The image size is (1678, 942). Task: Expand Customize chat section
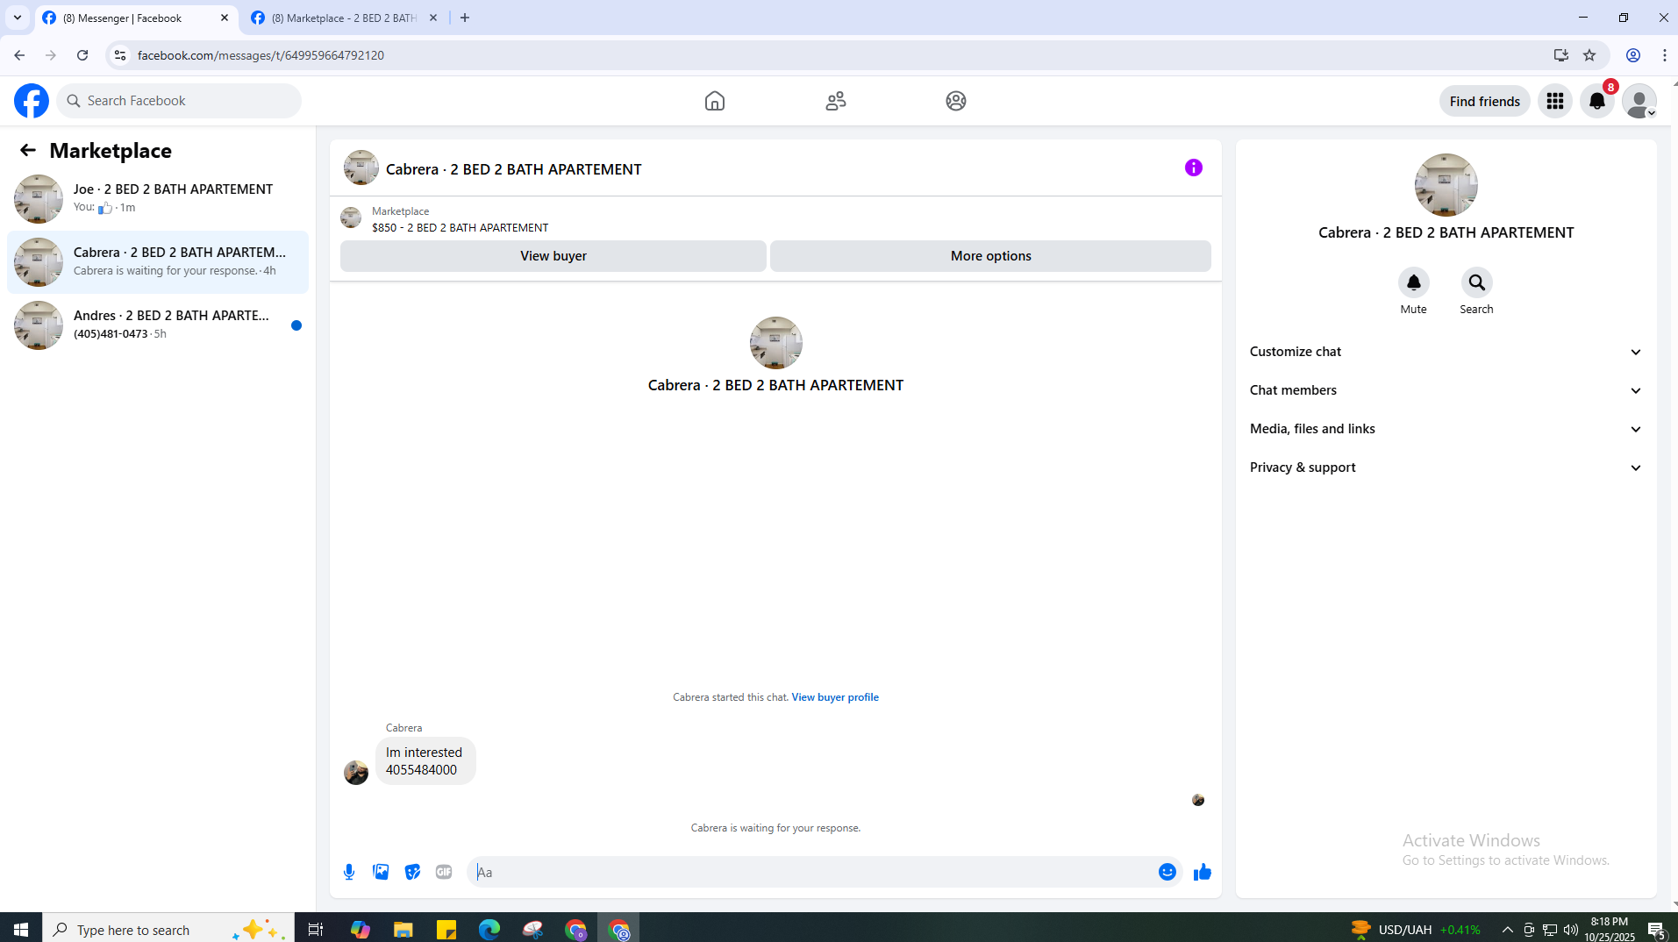1446,352
